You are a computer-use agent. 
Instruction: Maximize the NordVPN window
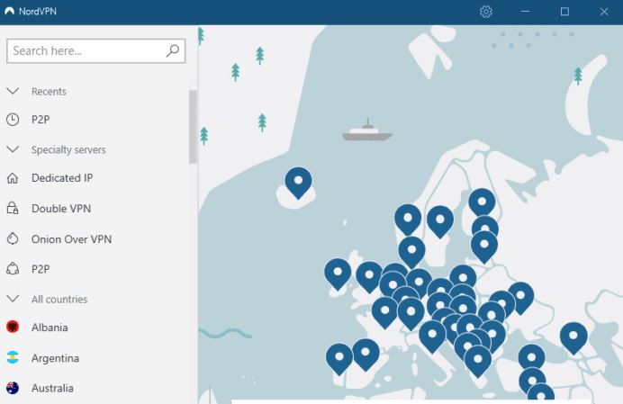click(x=564, y=12)
